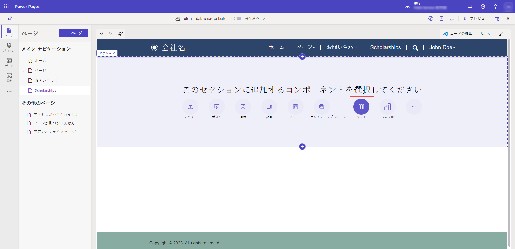The image size is (515, 249).
Task: Click the プレビュー button
Action: tap(476, 18)
